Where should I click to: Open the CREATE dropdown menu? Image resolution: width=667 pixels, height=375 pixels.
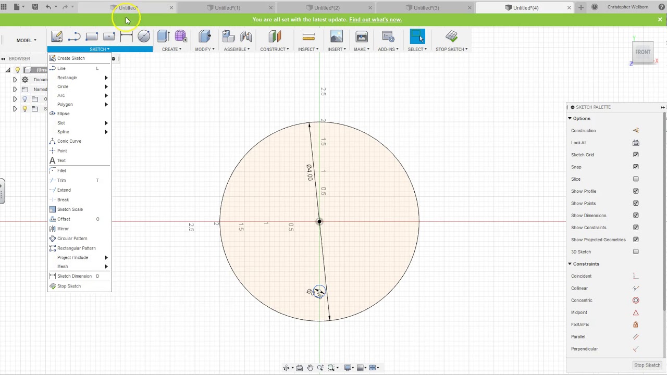[171, 49]
